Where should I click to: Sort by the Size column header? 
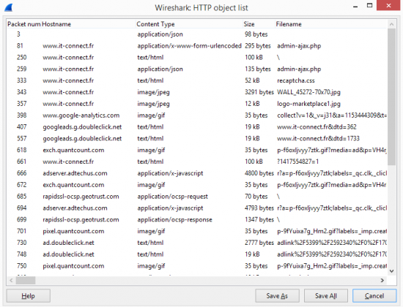click(x=259, y=24)
